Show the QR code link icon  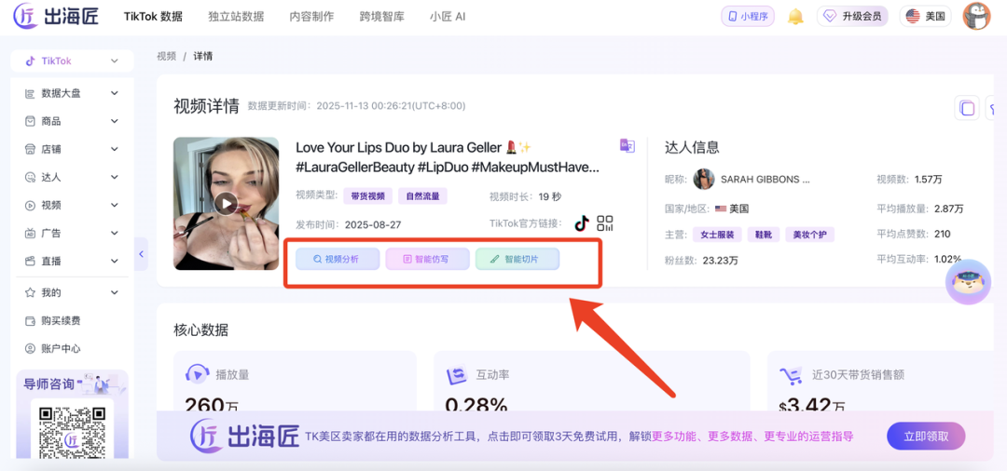605,223
